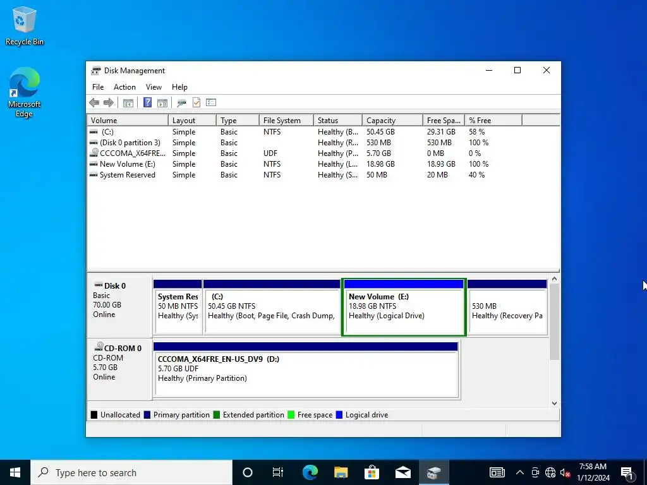This screenshot has width=647, height=485.
Task: Click the Refresh/Rescan disks toolbar icon
Action: coord(181,103)
